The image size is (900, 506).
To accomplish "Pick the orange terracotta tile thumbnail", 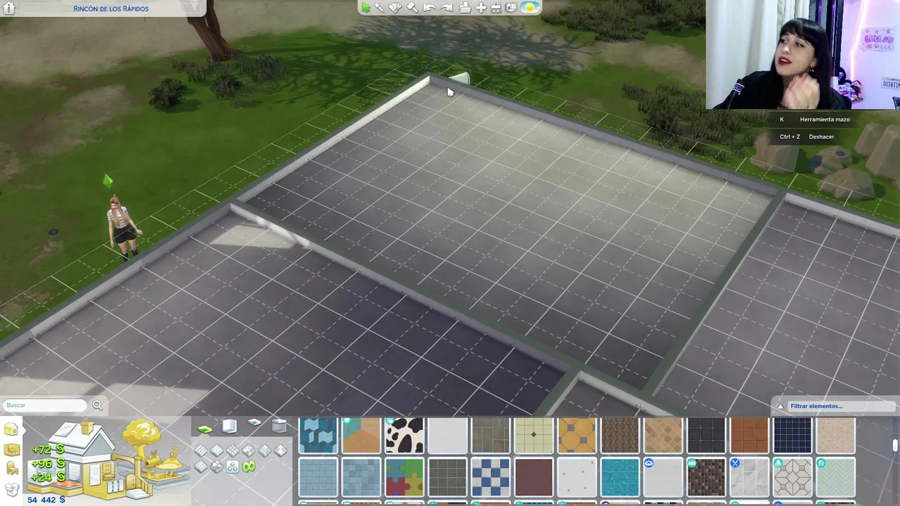I will tap(750, 435).
